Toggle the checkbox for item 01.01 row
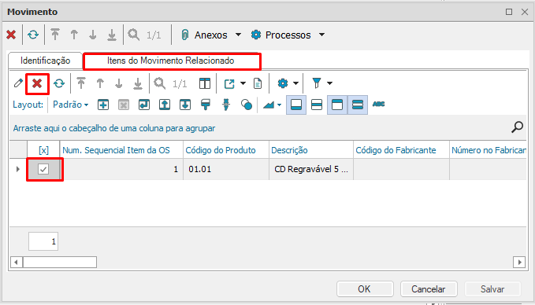This screenshot has width=535, height=305. 43,169
